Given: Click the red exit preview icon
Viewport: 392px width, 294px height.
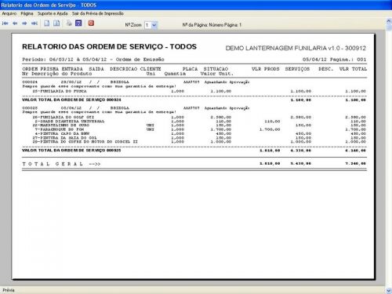Looking at the screenshot, I should tap(91, 24).
